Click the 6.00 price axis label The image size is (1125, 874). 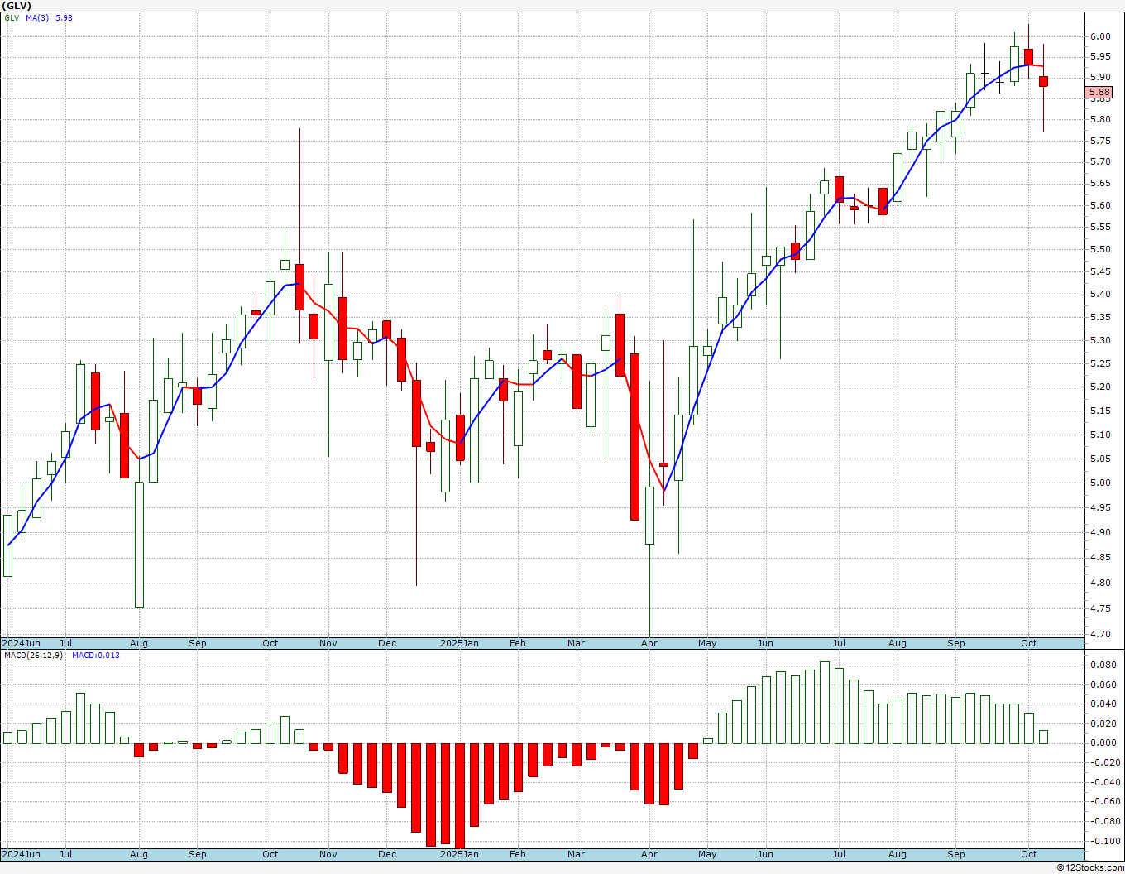[x=1100, y=36]
